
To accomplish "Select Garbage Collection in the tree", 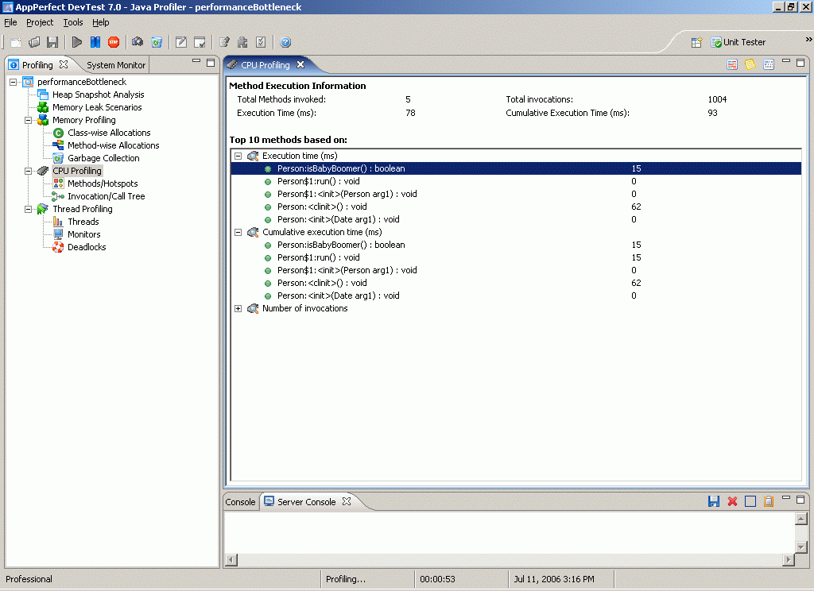I will [x=103, y=158].
